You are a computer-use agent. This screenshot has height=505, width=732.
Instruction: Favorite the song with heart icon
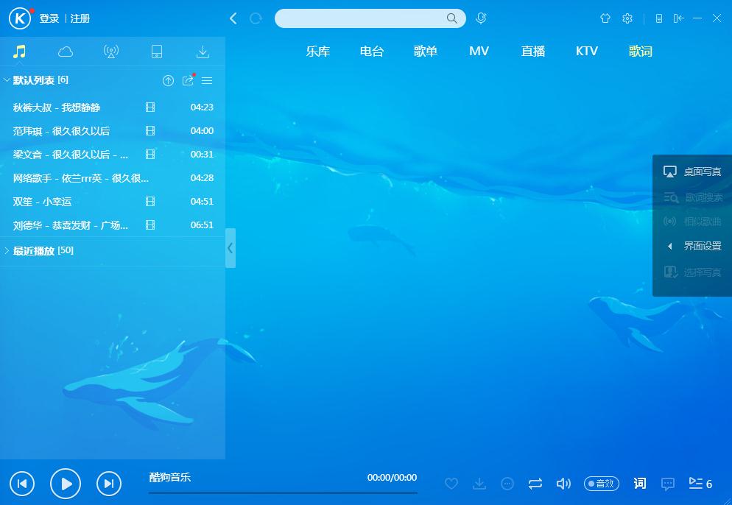[451, 484]
